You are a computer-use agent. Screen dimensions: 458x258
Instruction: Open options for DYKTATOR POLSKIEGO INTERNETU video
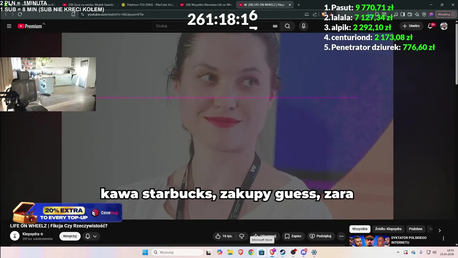[x=443, y=238]
